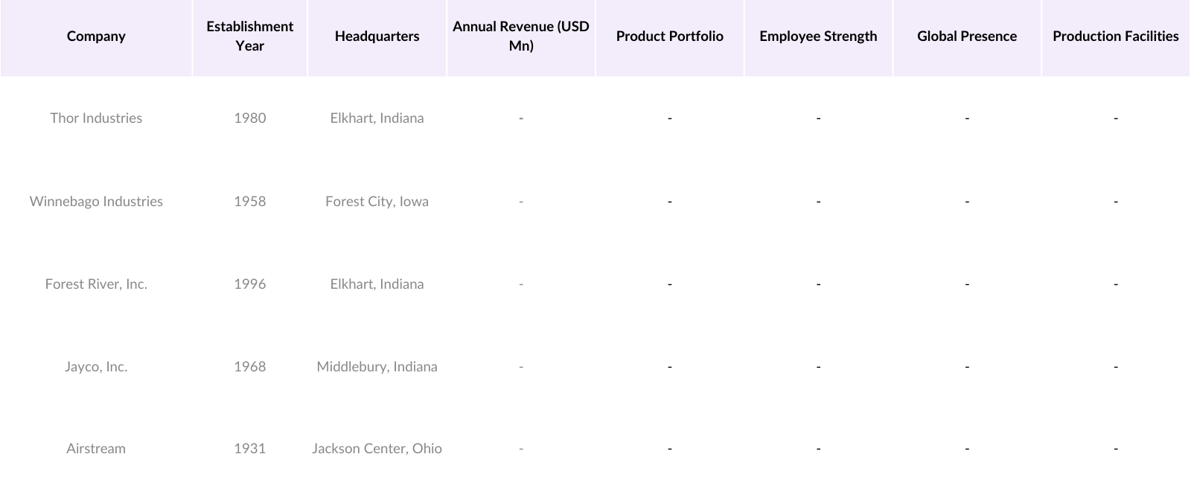Click the Airstream company cell
Viewport: 1191px width, 486px height.
click(x=96, y=449)
